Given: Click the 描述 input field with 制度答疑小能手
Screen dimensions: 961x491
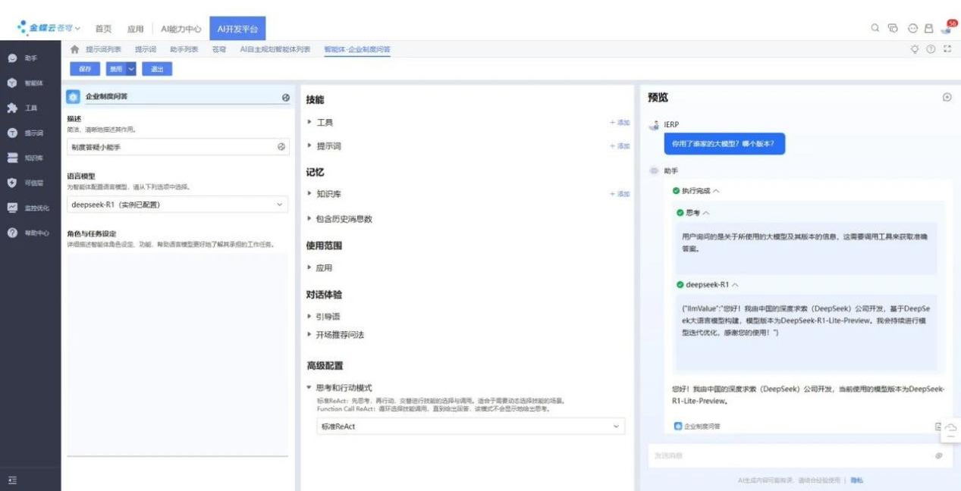Looking at the screenshot, I should coord(177,147).
